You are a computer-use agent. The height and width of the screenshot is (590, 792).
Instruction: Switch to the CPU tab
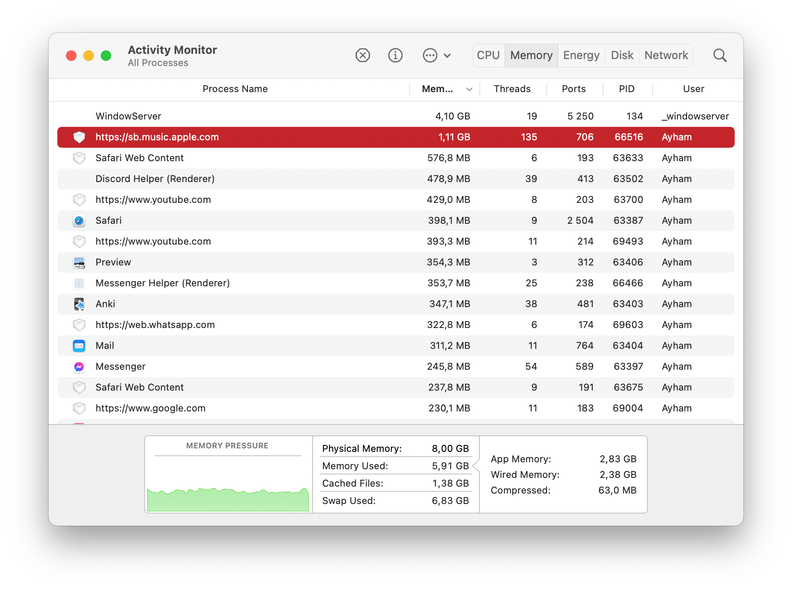pyautogui.click(x=488, y=55)
